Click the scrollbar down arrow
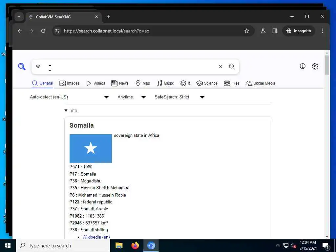 327,237
